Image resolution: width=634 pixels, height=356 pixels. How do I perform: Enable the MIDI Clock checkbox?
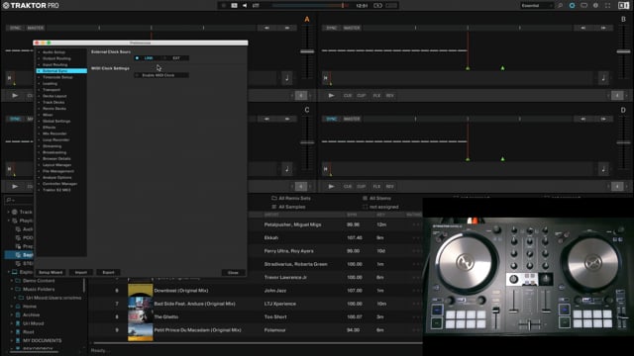point(137,75)
